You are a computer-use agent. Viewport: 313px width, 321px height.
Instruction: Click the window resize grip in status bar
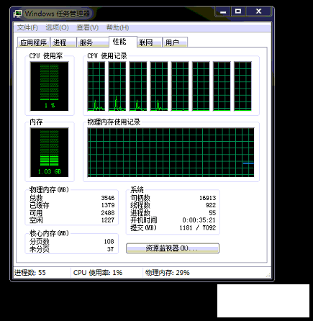click(268, 276)
